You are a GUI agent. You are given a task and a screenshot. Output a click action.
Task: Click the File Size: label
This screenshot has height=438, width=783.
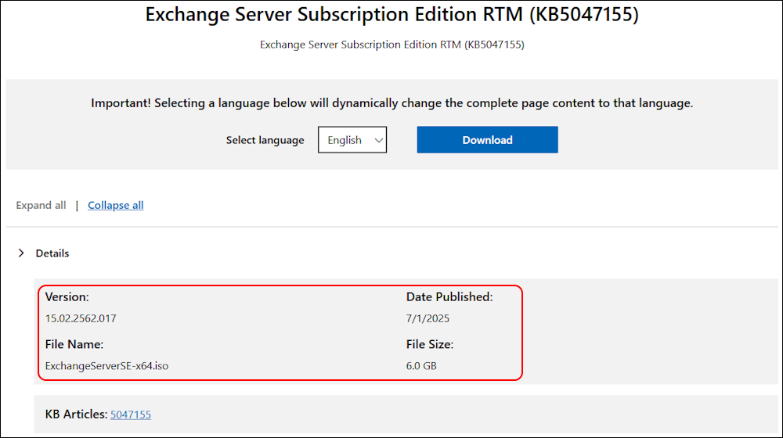429,344
